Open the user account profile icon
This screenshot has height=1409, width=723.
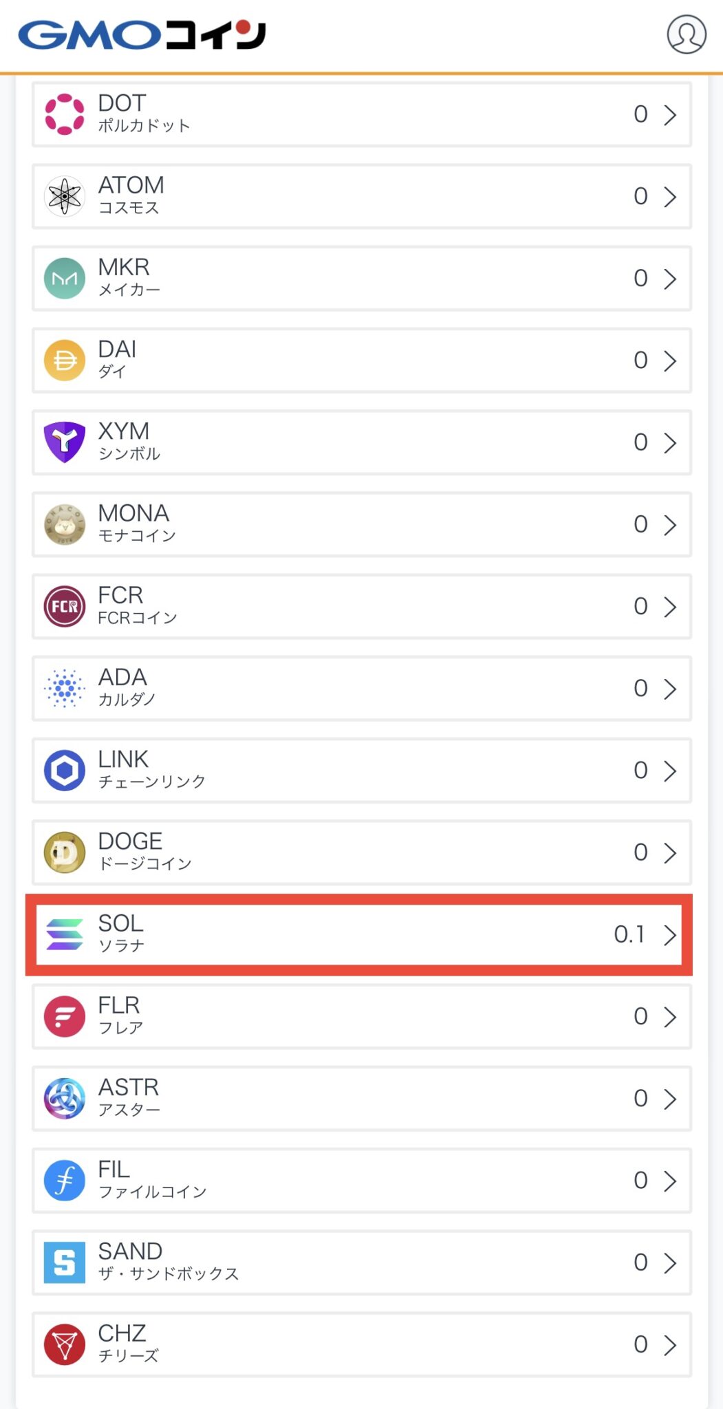(x=686, y=34)
